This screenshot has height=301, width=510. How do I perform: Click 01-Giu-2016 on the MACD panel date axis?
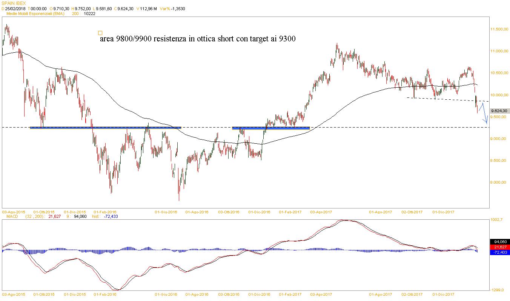(166, 295)
